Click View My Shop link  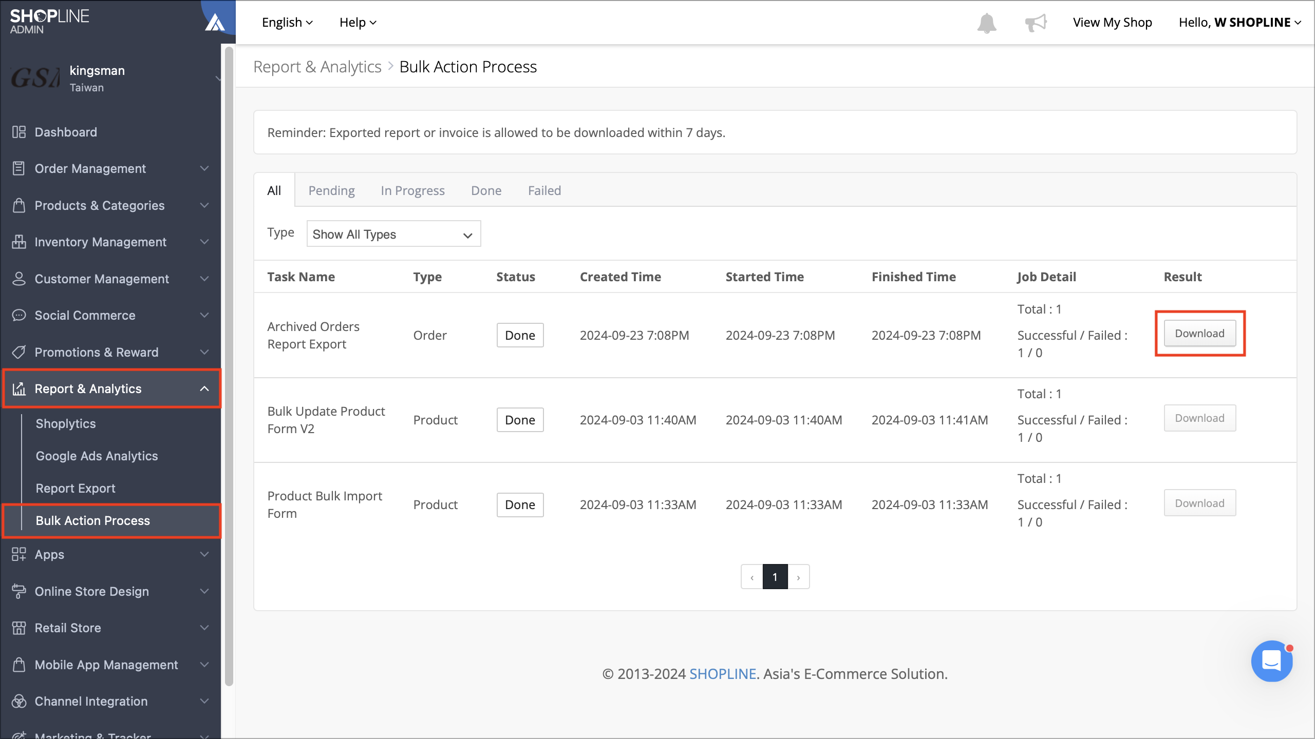[x=1112, y=23]
